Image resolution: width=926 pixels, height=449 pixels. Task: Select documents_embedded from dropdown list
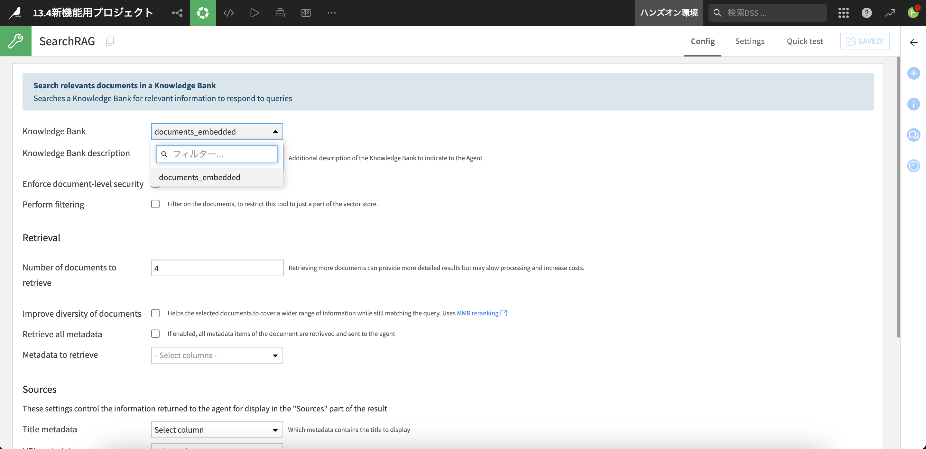[199, 177]
